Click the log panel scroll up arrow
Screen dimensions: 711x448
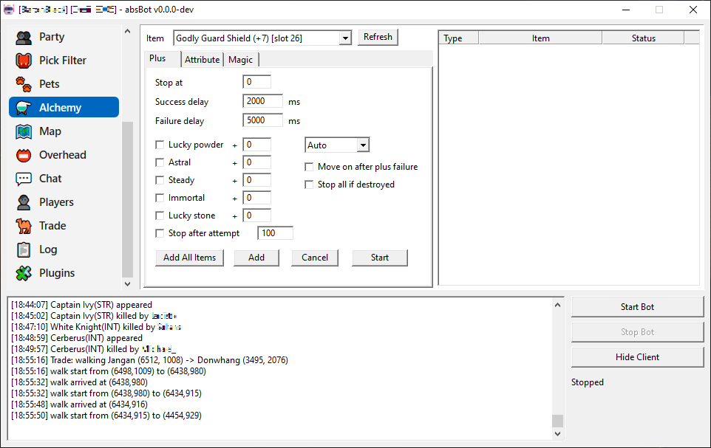tap(558, 306)
